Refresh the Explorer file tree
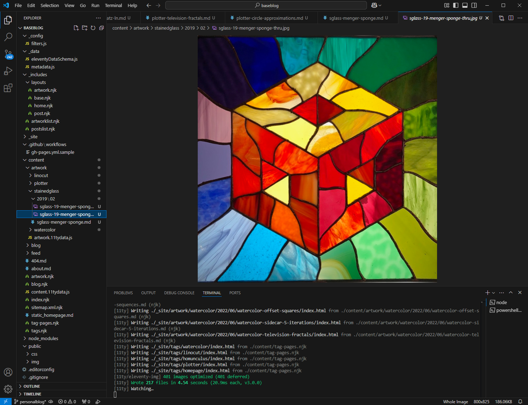Viewport: 528px width, 405px height. [x=92, y=27]
